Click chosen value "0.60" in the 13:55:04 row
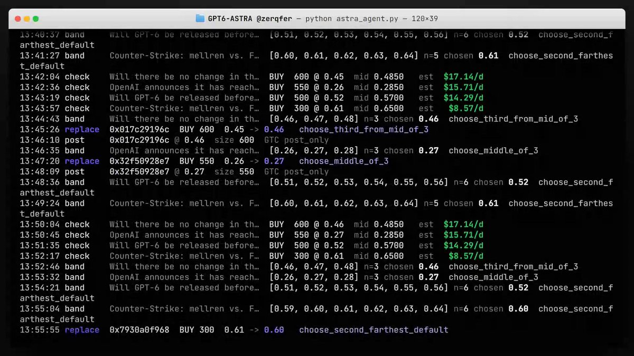Viewport: 634px width, 356px height. point(518,309)
